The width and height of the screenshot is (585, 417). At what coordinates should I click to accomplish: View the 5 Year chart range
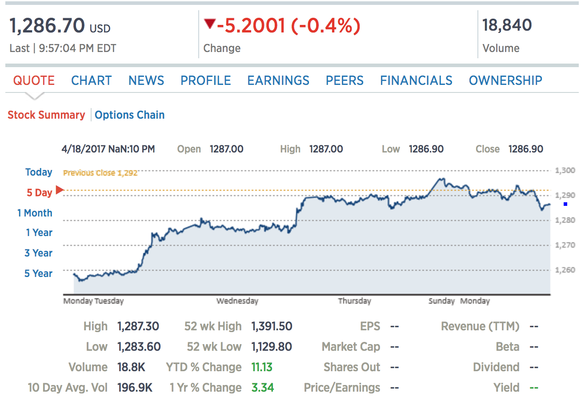pyautogui.click(x=38, y=273)
